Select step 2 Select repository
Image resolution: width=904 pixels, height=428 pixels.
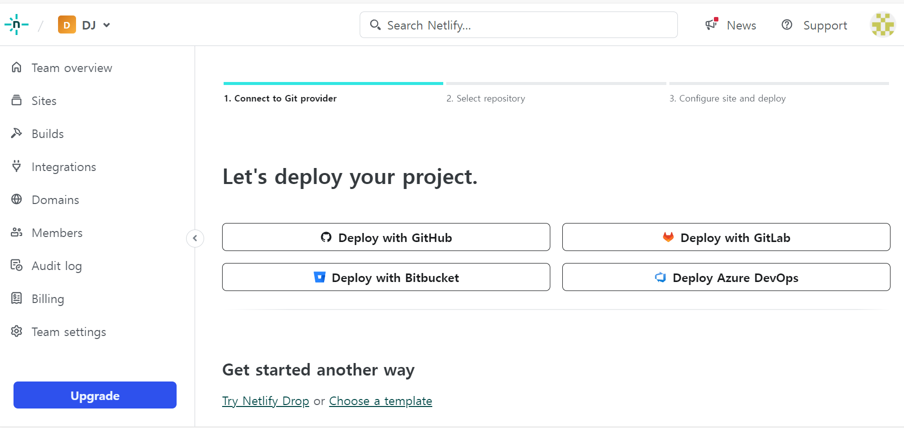(x=486, y=98)
